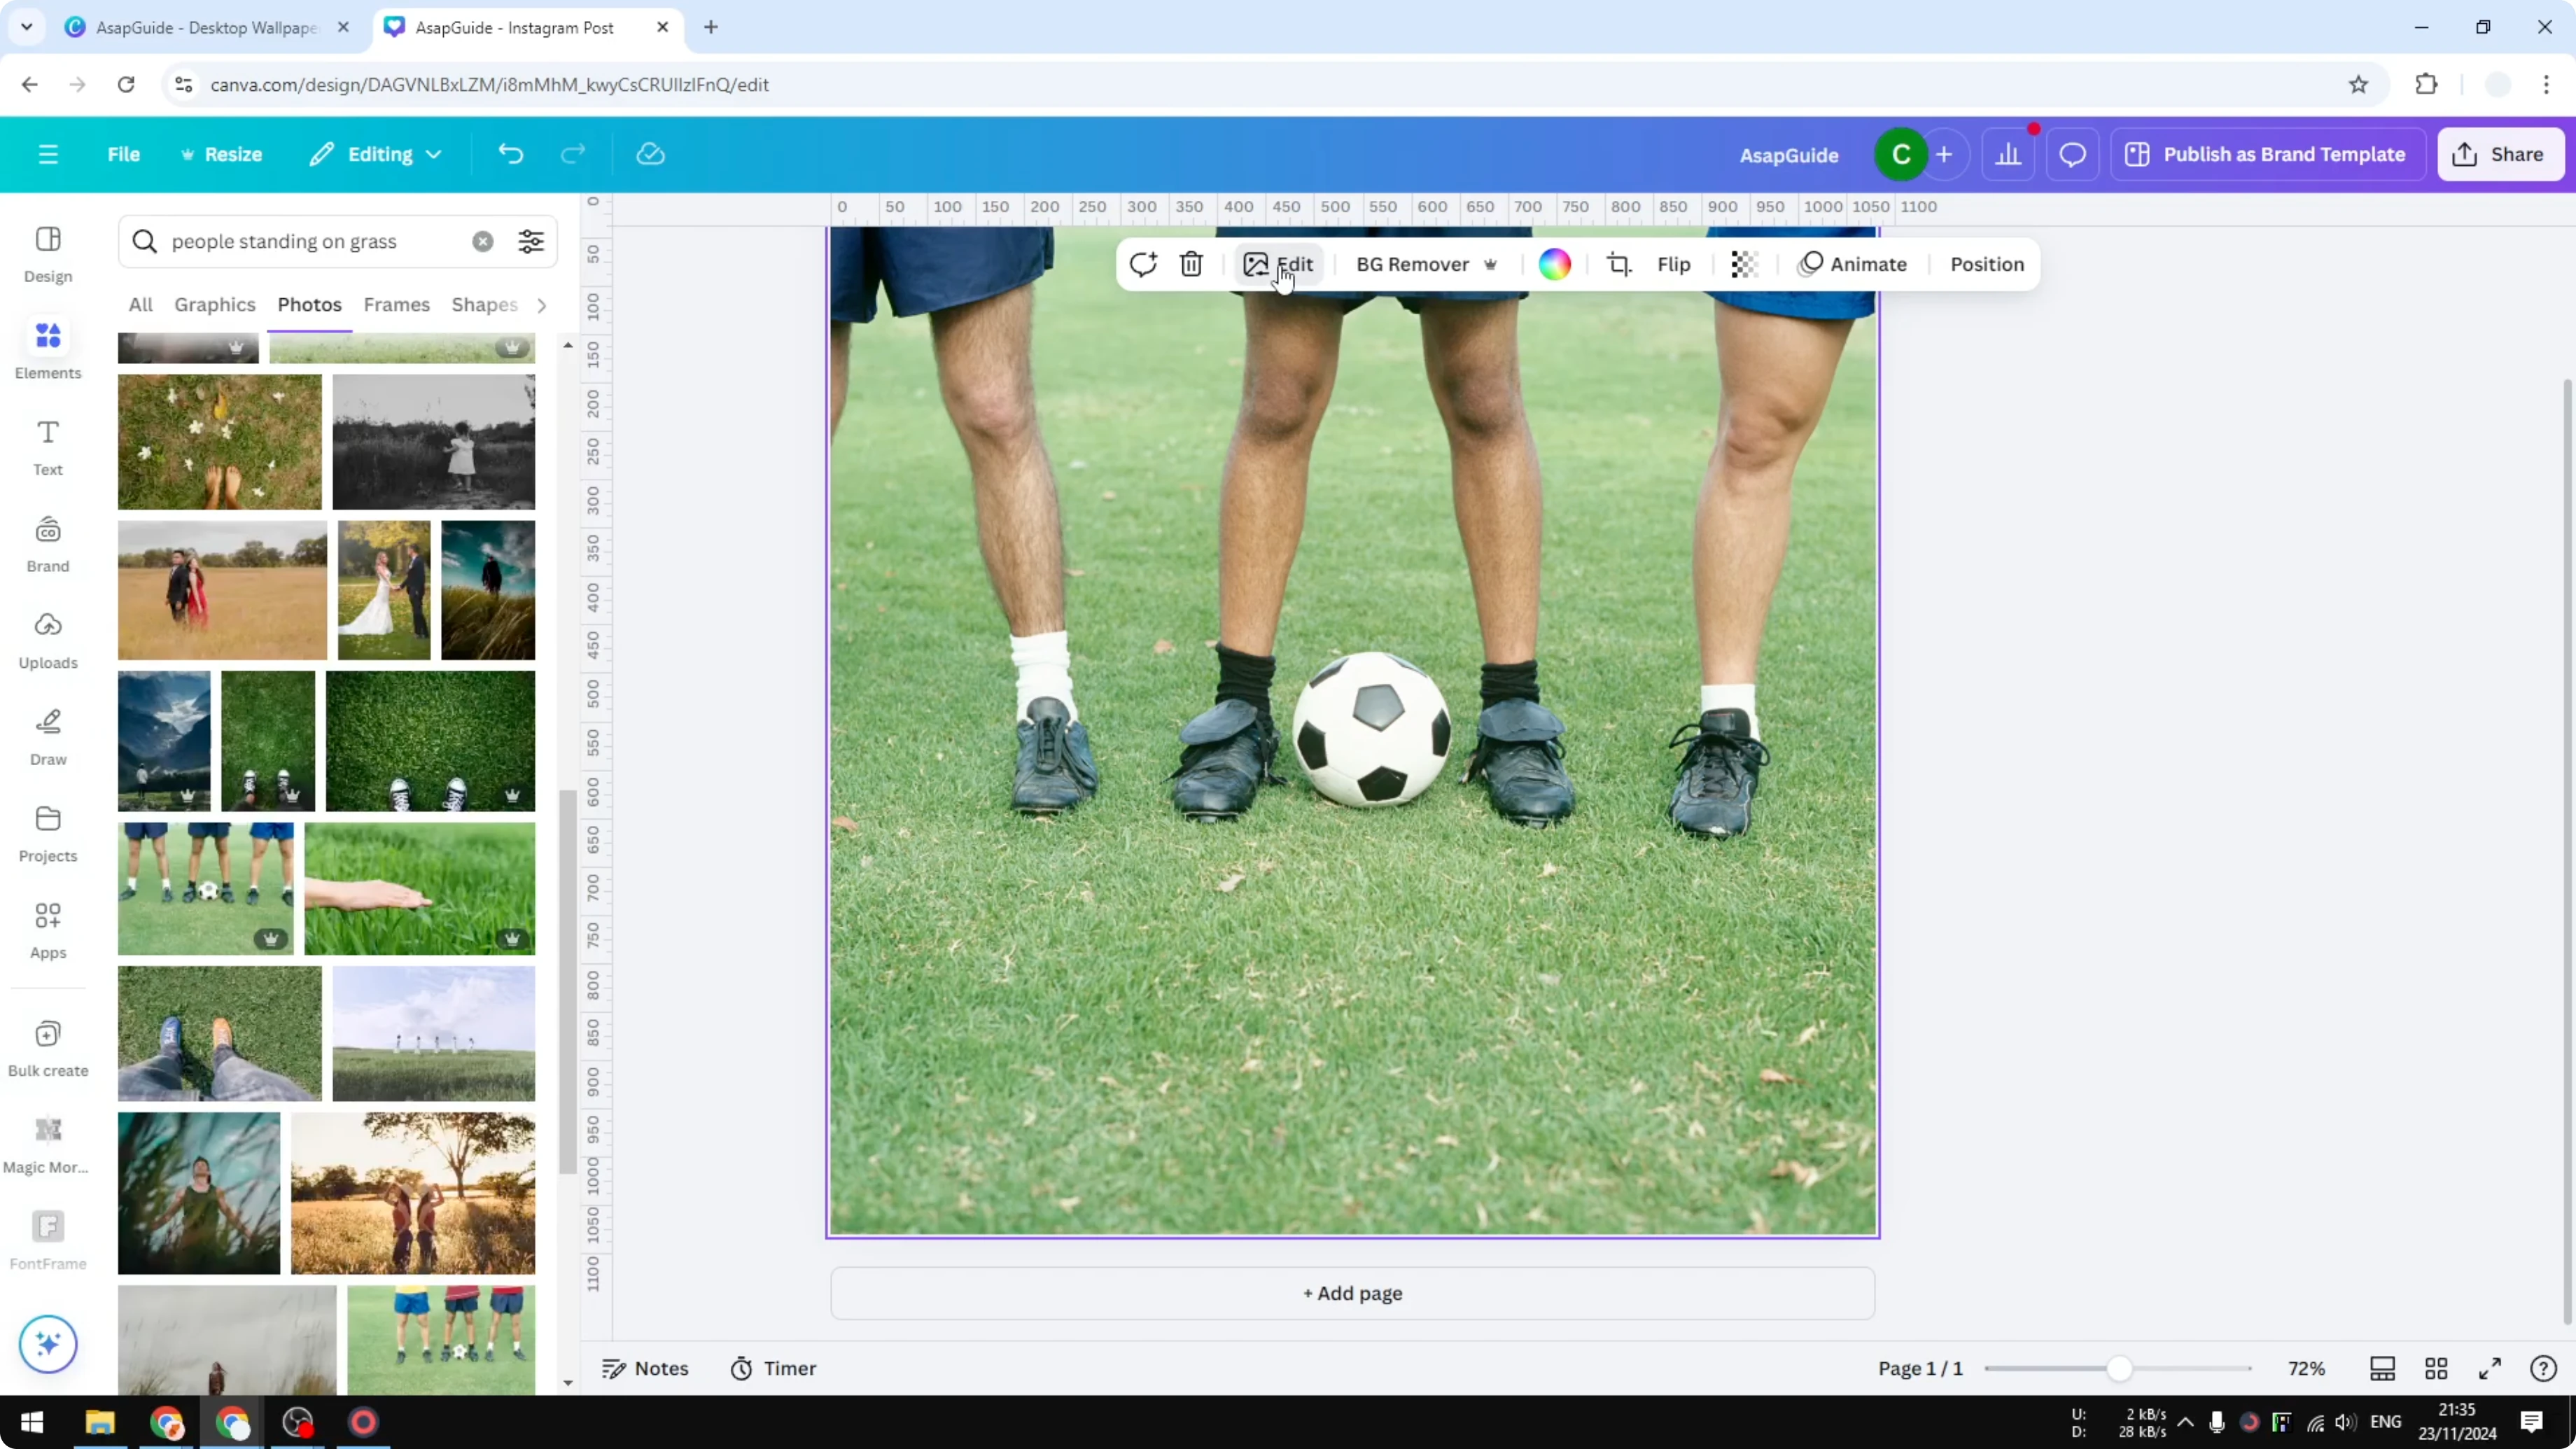Switch to the Graphics tab

coord(214,304)
